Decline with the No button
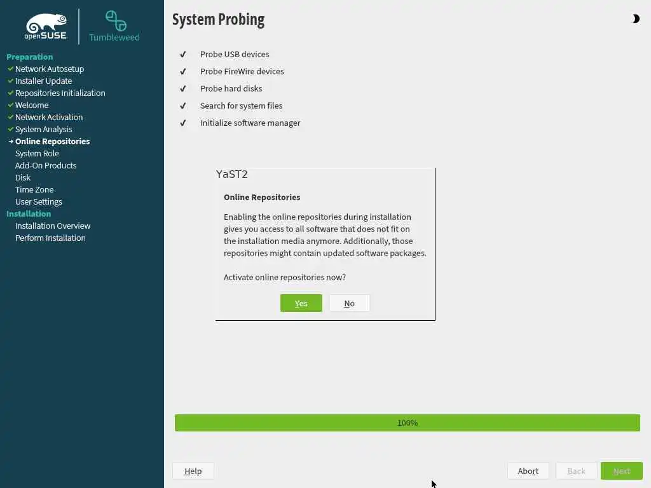This screenshot has height=488, width=651. click(349, 303)
